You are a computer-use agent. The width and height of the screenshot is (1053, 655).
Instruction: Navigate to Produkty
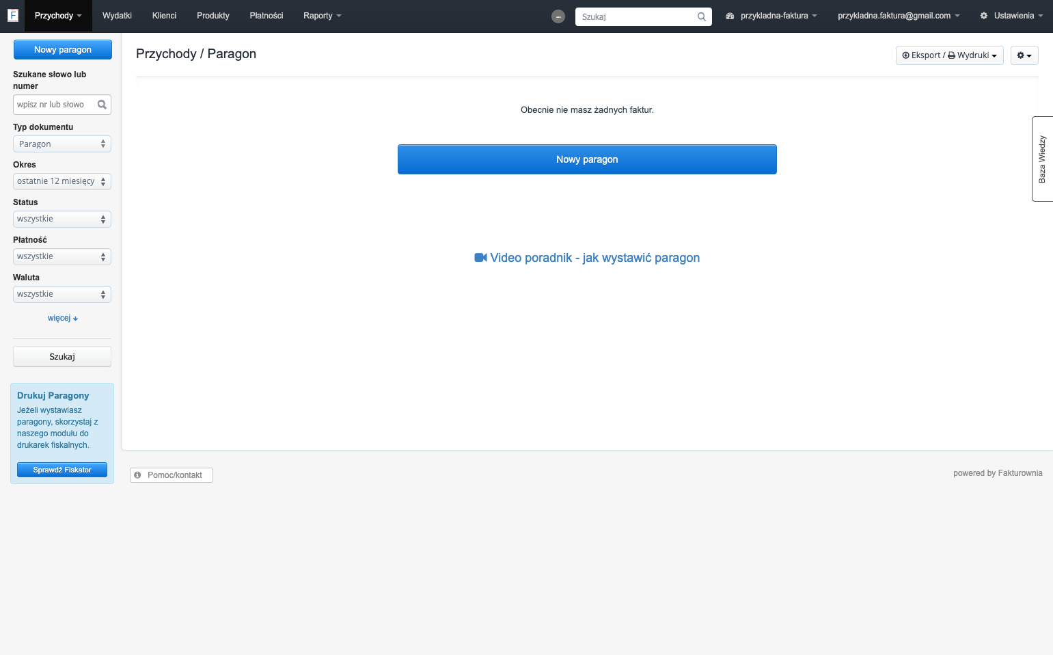click(x=213, y=16)
